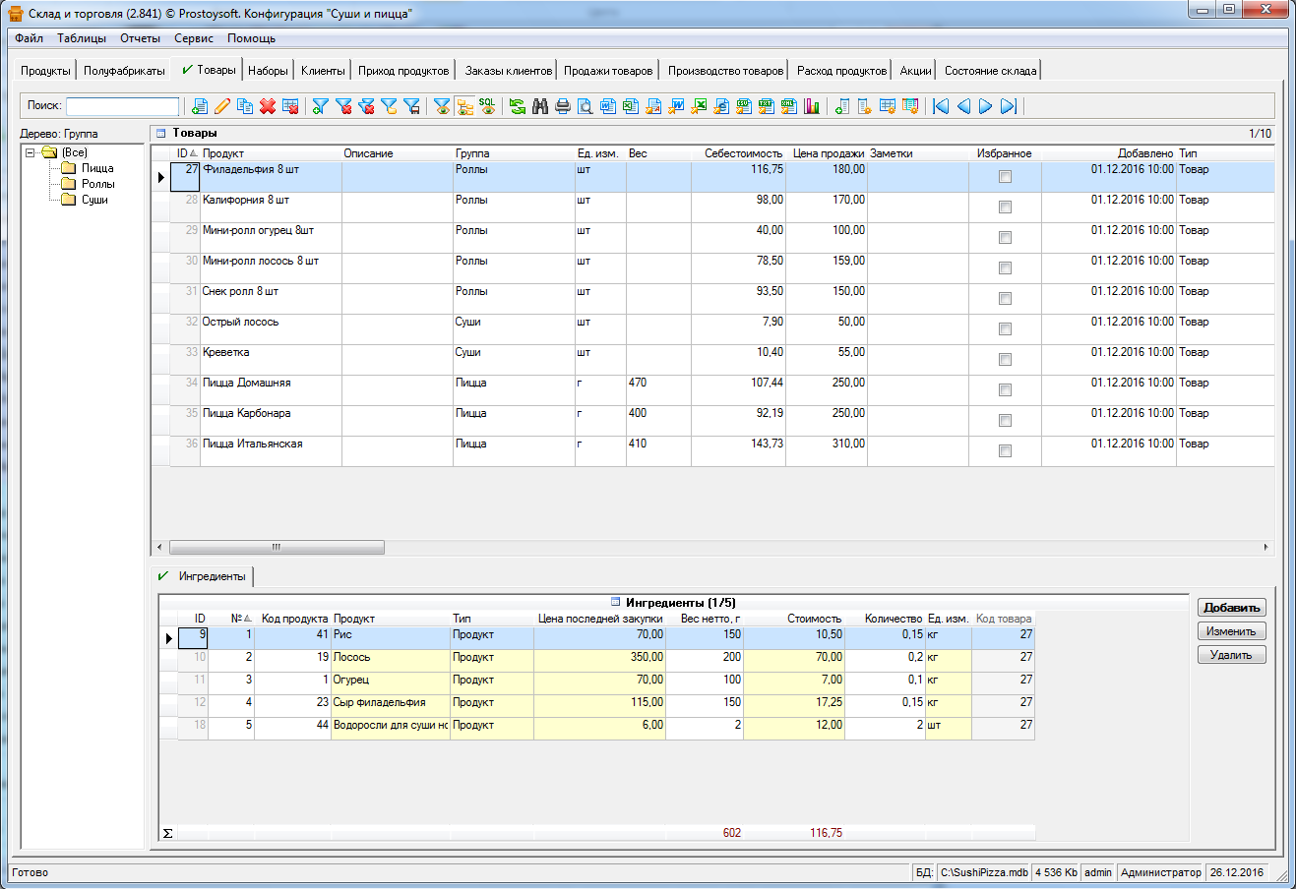The height and width of the screenshot is (889, 1296).
Task: Toggle Избранное checkbox for Филадельфия 8 шт
Action: [x=1005, y=177]
